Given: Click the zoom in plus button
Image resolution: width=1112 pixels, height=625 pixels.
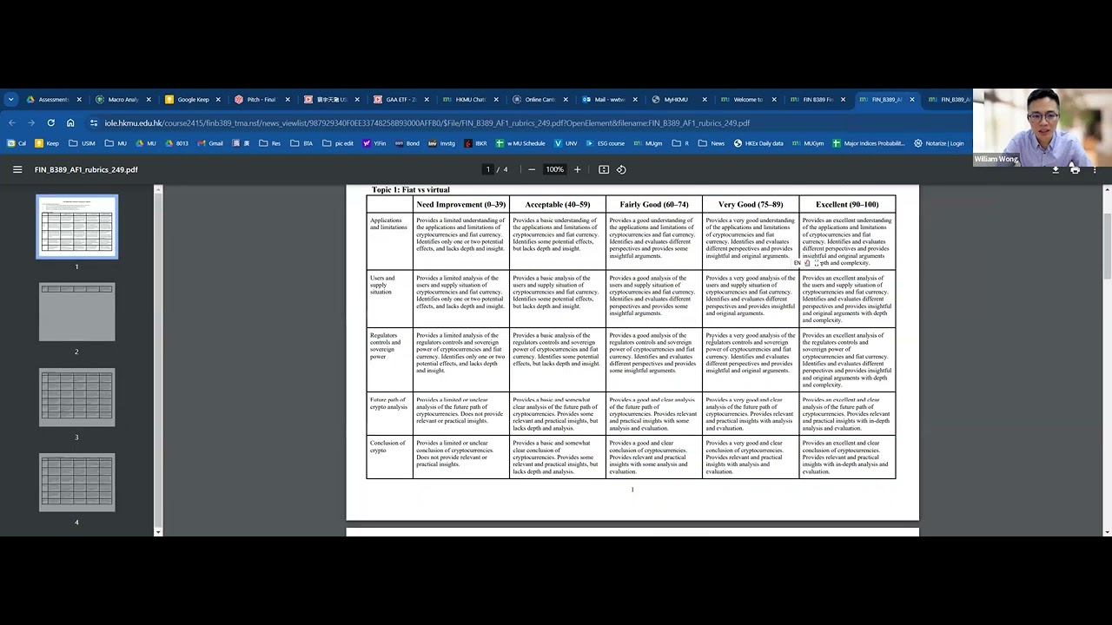Looking at the screenshot, I should pyautogui.click(x=577, y=169).
